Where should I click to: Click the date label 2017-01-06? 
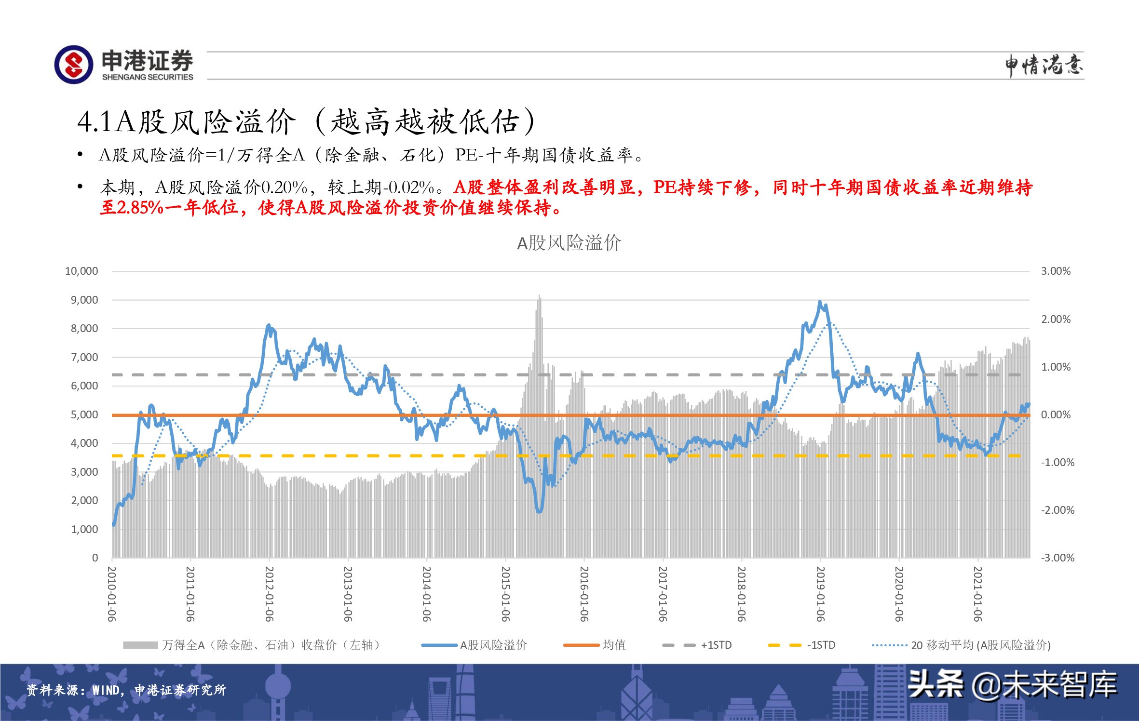[x=663, y=594]
